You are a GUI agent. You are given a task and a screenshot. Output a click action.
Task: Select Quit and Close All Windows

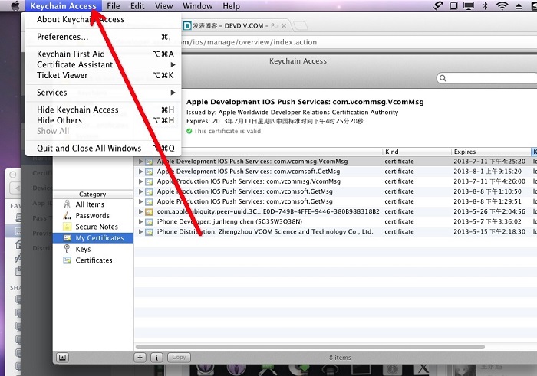click(x=103, y=149)
